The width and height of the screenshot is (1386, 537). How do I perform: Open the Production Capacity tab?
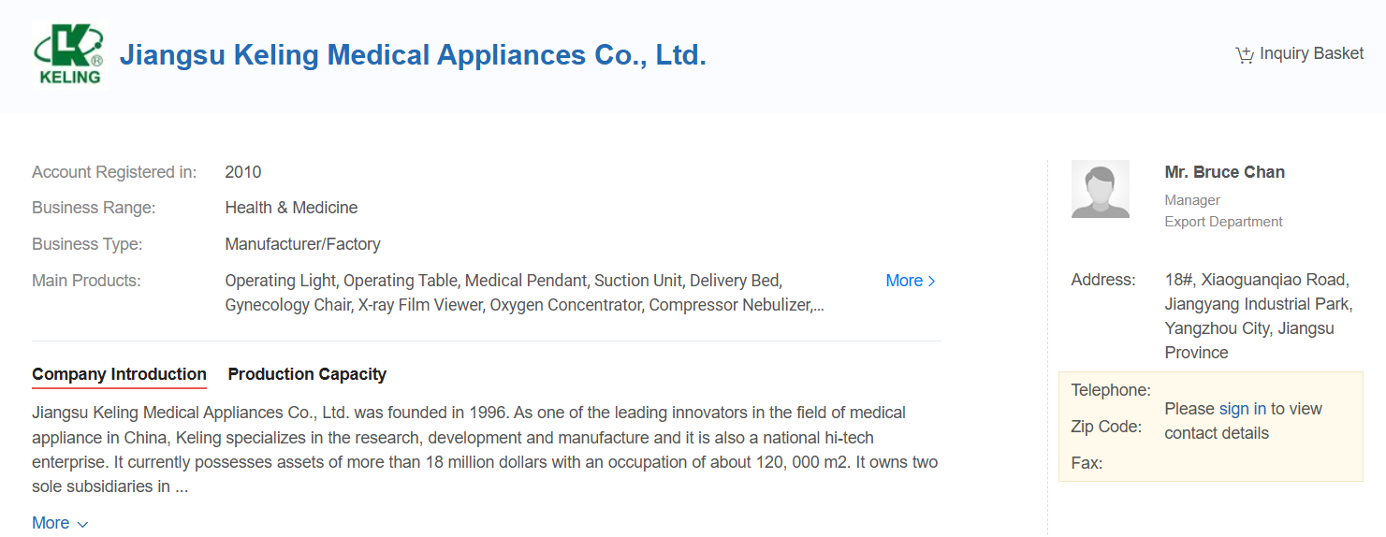click(307, 374)
